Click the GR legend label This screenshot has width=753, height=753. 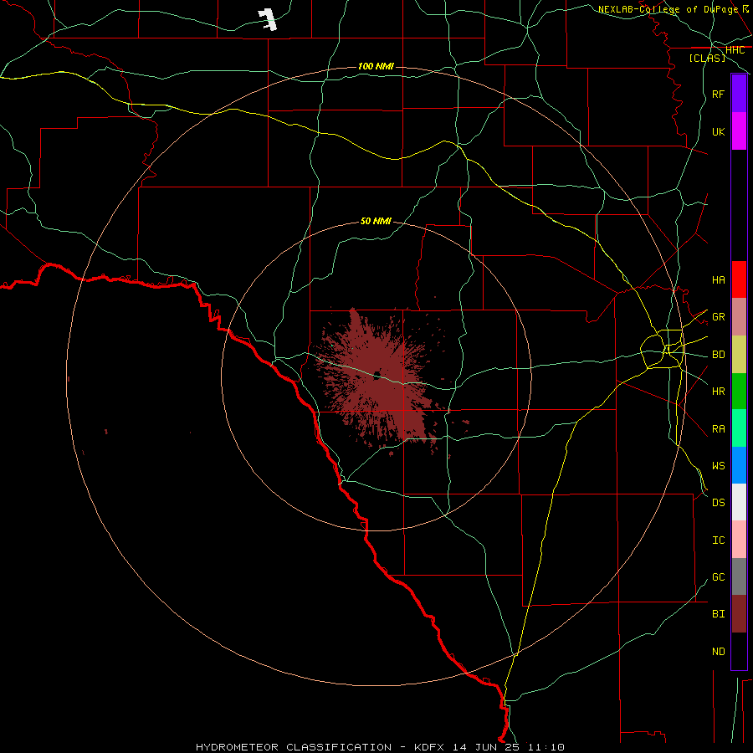pos(718,317)
